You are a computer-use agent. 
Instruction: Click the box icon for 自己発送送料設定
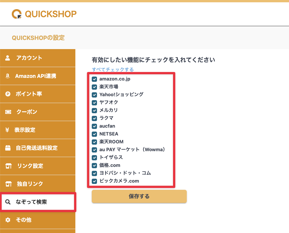tap(8, 148)
